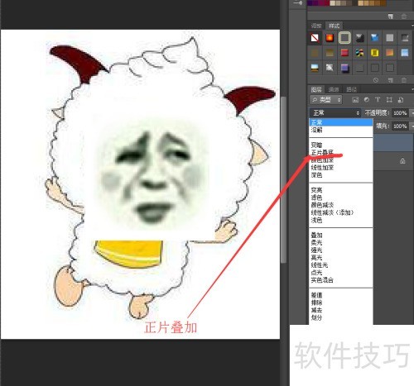Viewport: 414px width, 386px height.
Task: Choose 溶解 Dissolve from blend mode list
Action: click(316, 130)
